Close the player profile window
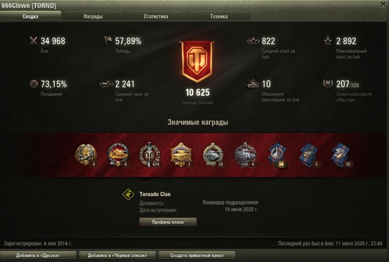Image resolution: width=389 pixels, height=262 pixels. click(383, 5)
